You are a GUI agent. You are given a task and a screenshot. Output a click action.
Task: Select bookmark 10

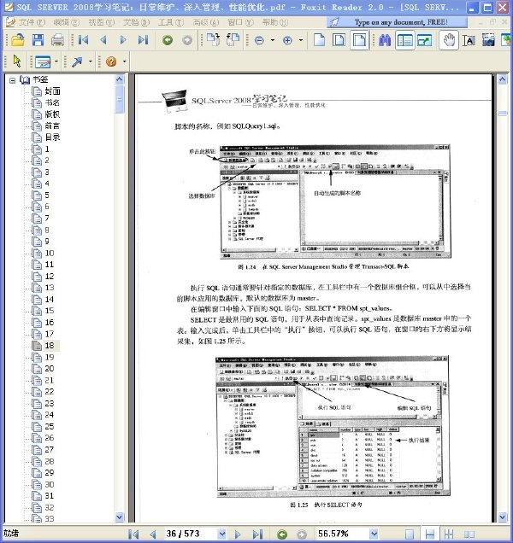click(x=50, y=253)
